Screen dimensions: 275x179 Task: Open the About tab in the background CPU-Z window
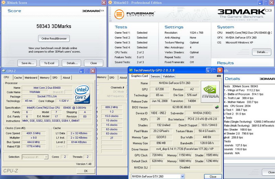click(123, 77)
